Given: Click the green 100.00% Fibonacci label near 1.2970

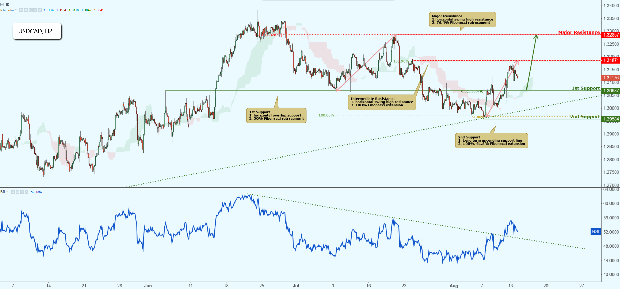Looking at the screenshot, I should [326, 115].
